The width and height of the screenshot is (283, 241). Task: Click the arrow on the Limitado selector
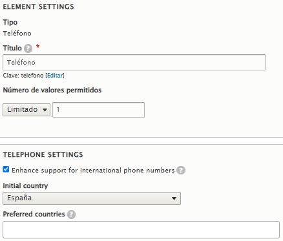(45, 110)
